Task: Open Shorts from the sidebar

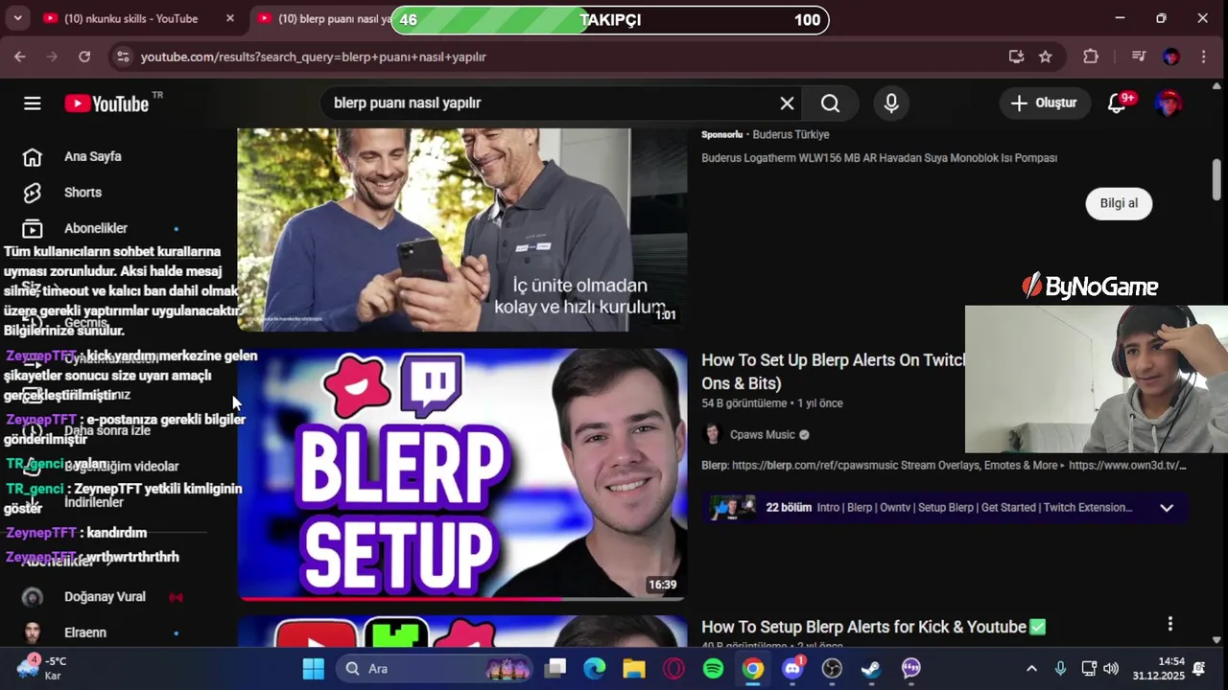Action: [83, 193]
